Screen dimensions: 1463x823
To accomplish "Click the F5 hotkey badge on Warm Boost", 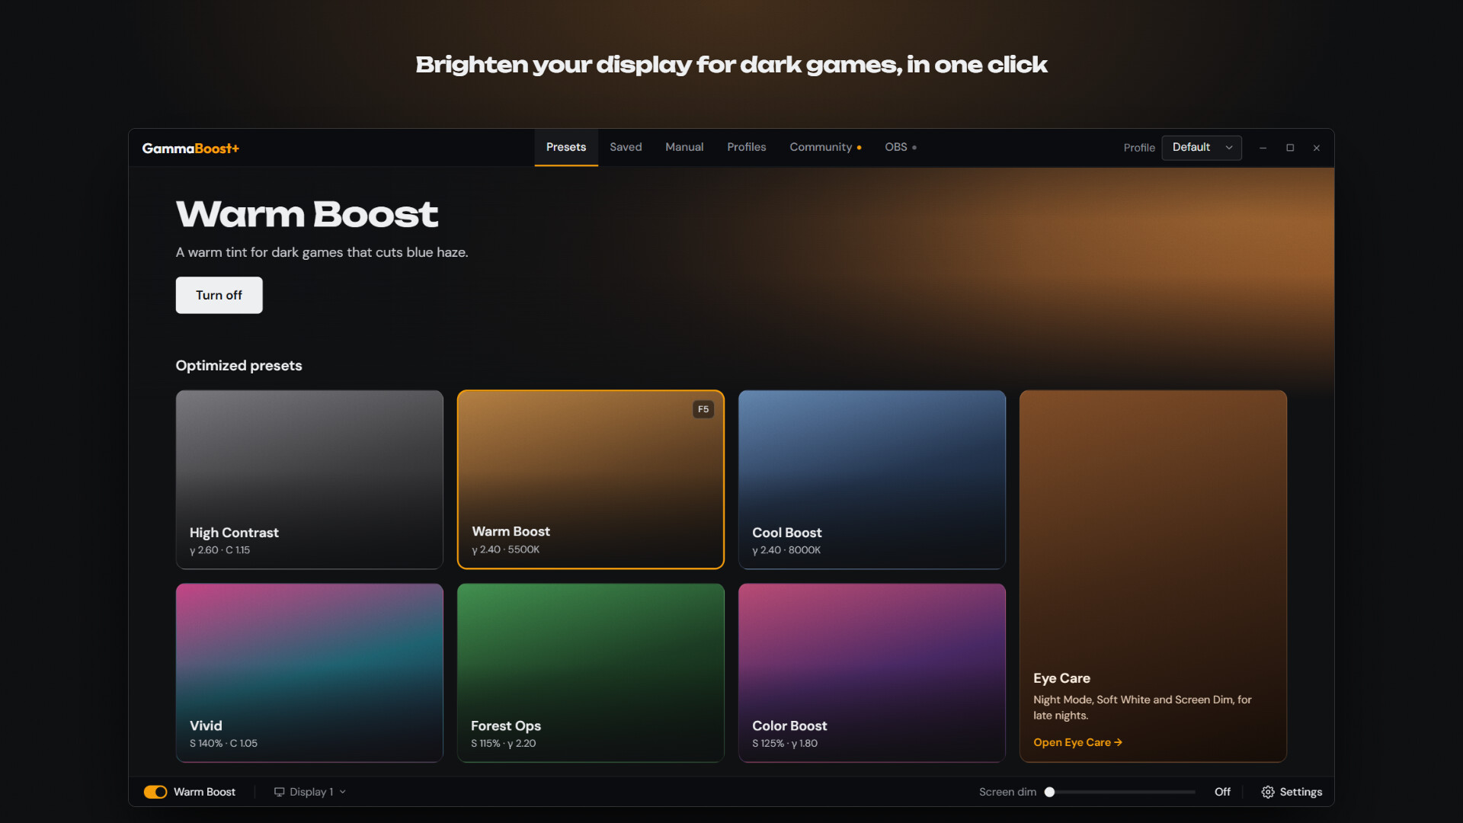I will (703, 409).
